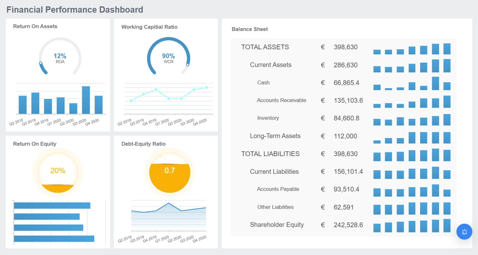The height and width of the screenshot is (255, 478).
Task: Click the Cash row sparkline chart
Action: (x=412, y=83)
